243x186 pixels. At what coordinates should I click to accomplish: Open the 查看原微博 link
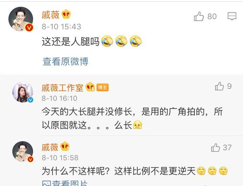click(x=65, y=61)
